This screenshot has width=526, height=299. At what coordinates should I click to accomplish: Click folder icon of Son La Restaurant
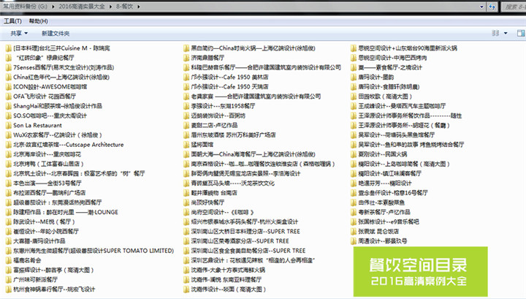tap(8, 126)
